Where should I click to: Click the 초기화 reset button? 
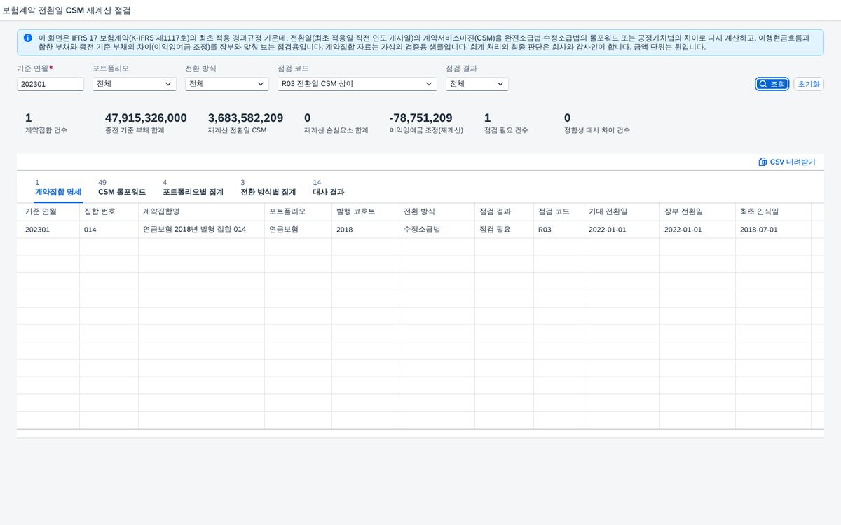pyautogui.click(x=809, y=84)
